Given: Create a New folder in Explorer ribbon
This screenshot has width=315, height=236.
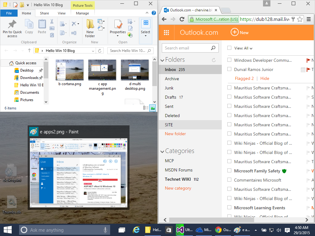Looking at the screenshot, I should point(90,29).
